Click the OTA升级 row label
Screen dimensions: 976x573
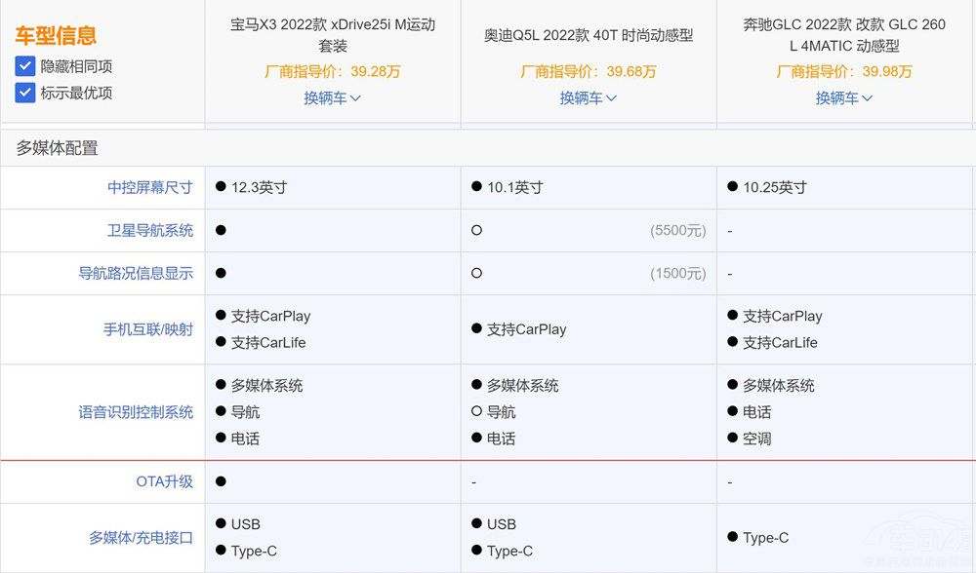point(164,481)
